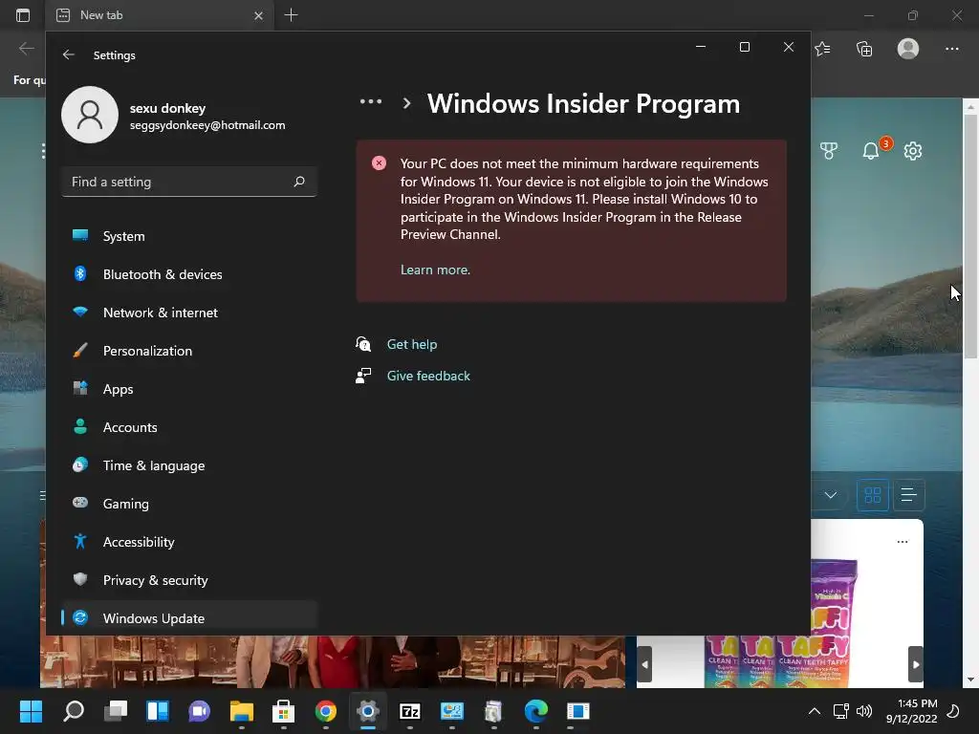Open Time & language settings
This screenshot has height=734, width=979.
click(x=189, y=465)
